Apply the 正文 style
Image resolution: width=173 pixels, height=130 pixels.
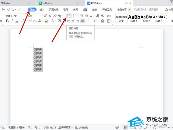click(x=121, y=18)
